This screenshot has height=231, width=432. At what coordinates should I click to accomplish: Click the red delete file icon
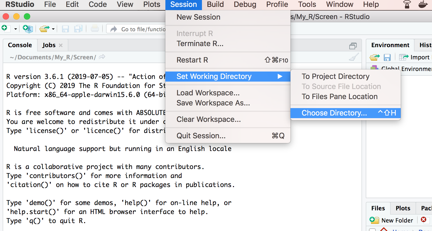(x=424, y=220)
